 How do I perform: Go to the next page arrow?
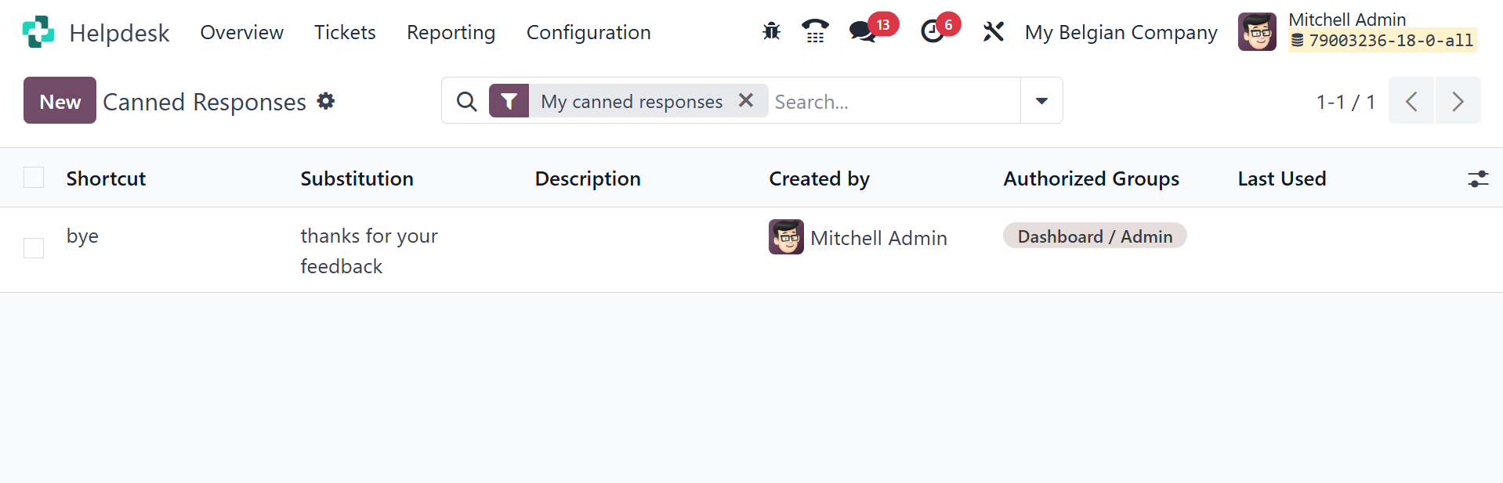pyautogui.click(x=1458, y=101)
